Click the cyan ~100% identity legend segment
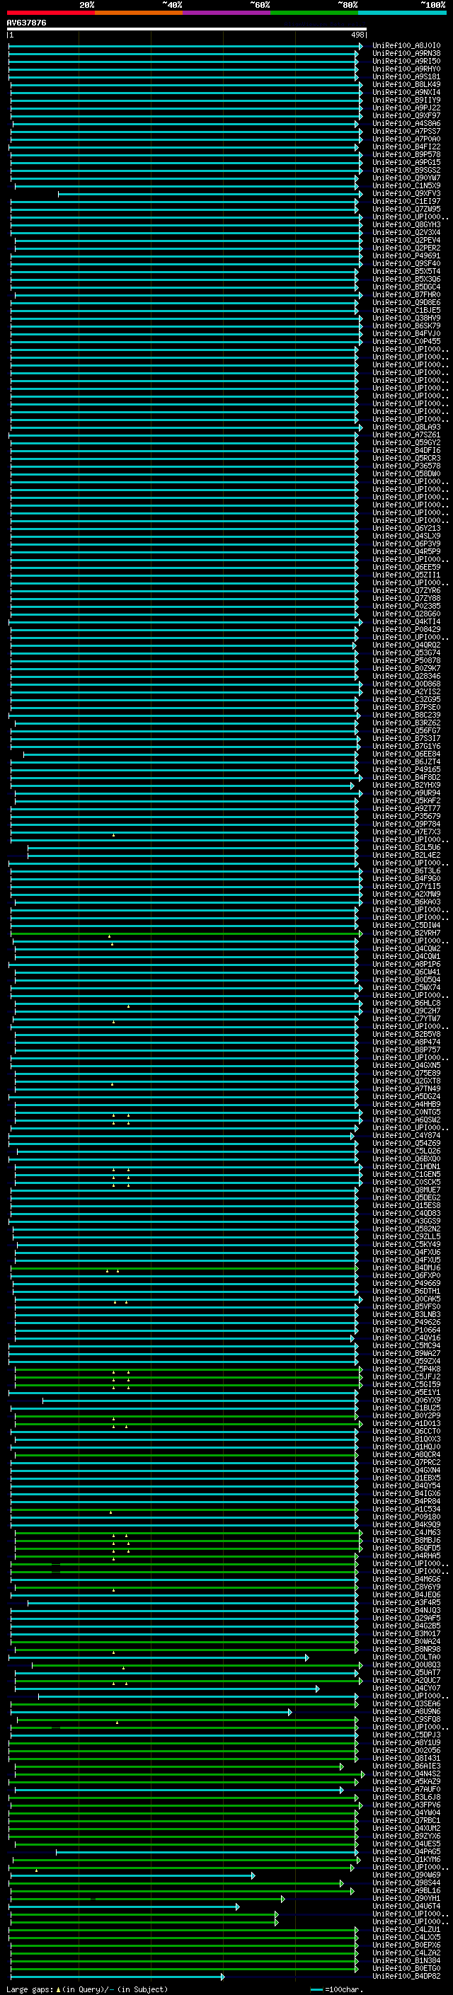 (402, 13)
